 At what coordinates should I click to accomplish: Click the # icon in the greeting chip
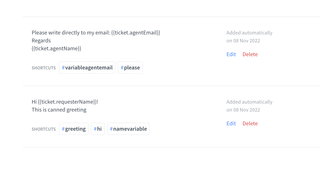[x=63, y=129]
